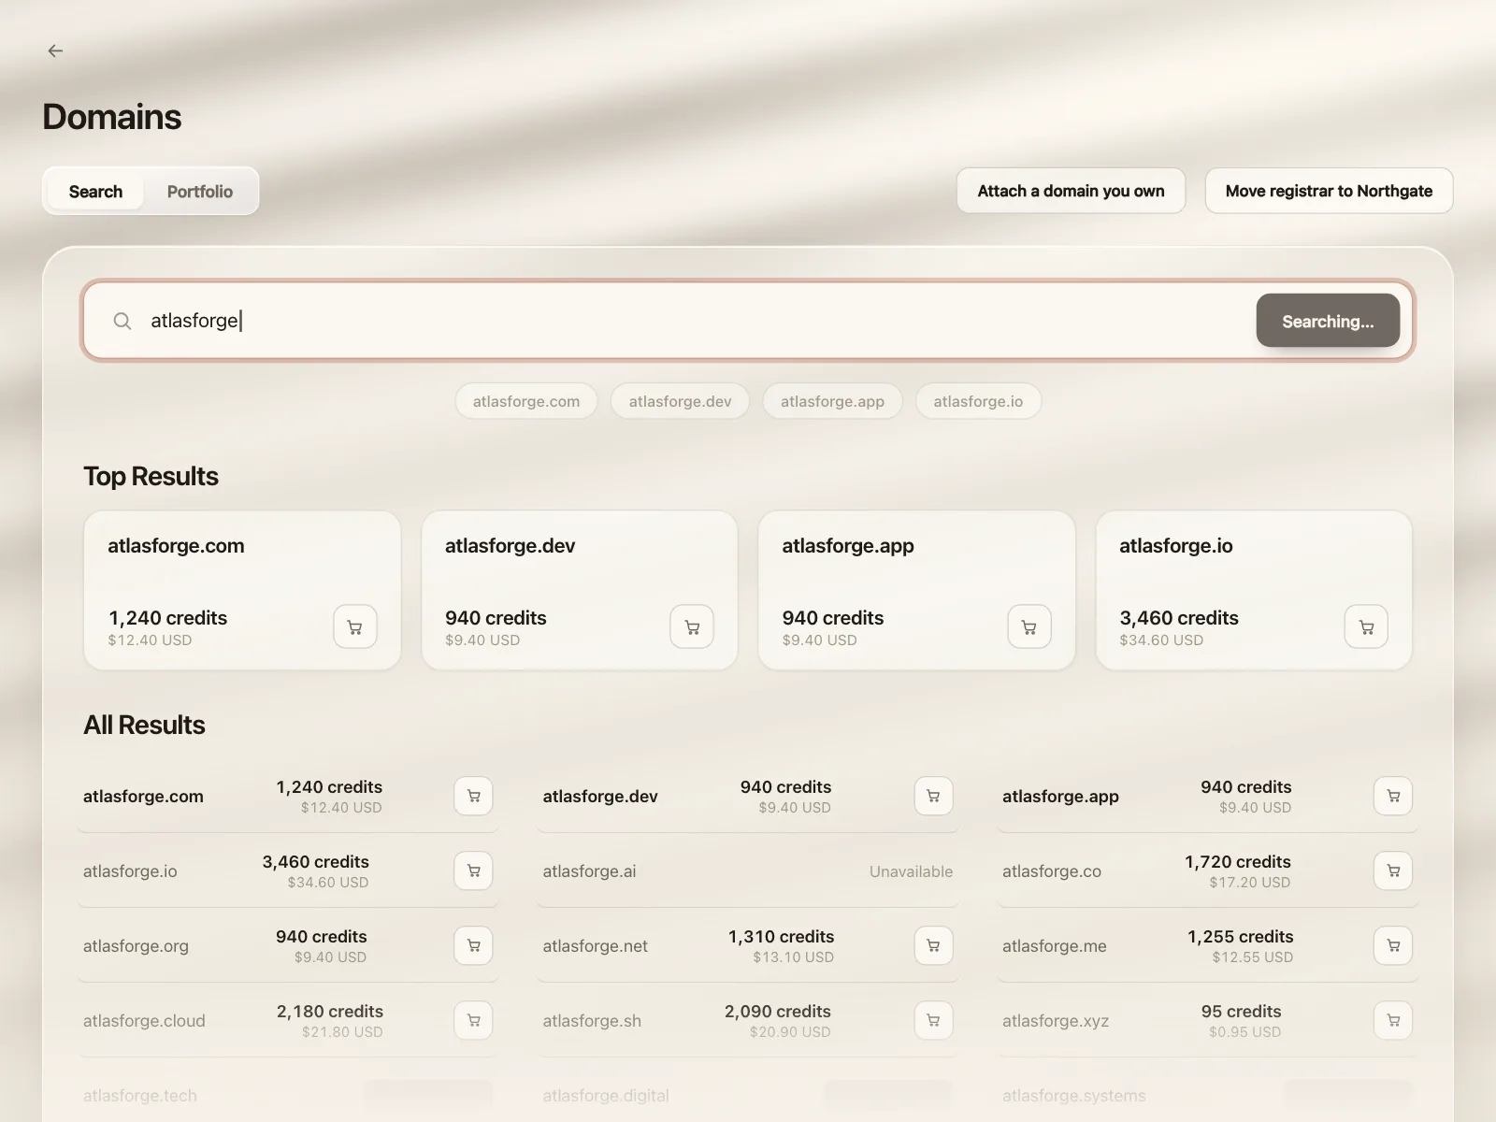Screen dimensions: 1496x1122
Task: Select the atlasforge.dev suggestion chip
Action: coord(680,401)
